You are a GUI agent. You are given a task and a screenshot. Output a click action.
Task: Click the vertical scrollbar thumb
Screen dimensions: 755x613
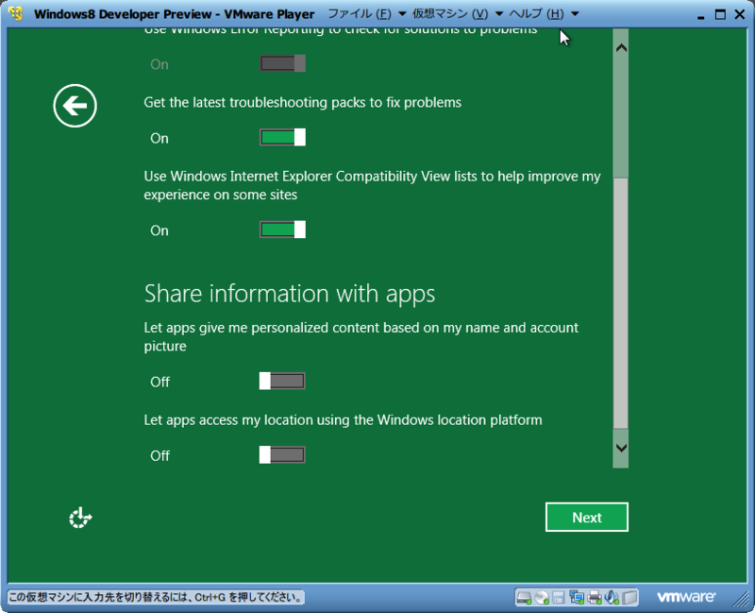click(621, 303)
